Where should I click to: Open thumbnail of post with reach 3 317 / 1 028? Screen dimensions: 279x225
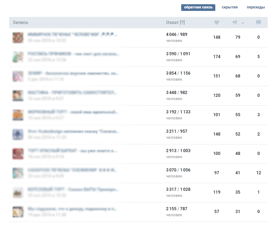pyautogui.click(x=18, y=192)
